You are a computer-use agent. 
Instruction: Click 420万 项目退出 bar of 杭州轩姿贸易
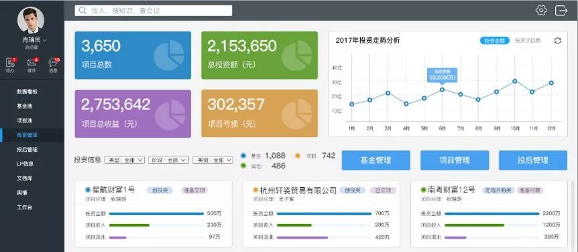click(302, 238)
